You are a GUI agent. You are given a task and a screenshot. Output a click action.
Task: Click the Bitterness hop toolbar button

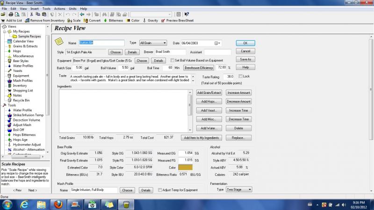click(113, 21)
